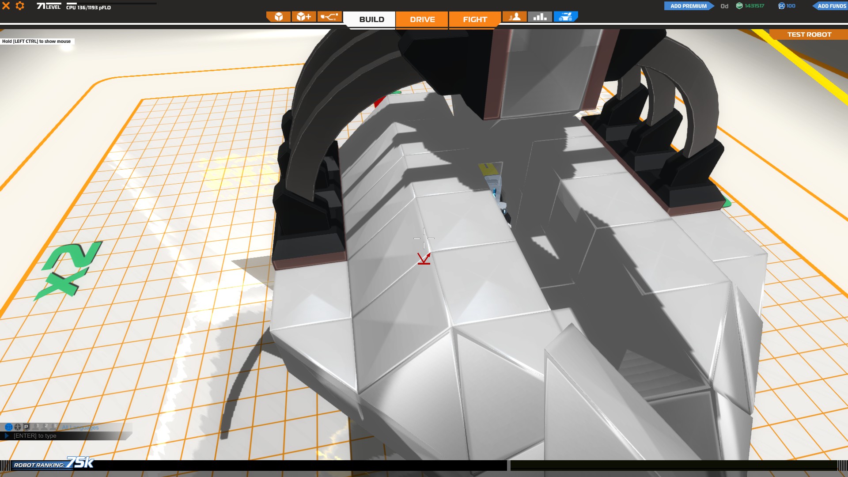Toggle the global chat globe channel
Viewport: 848px width, 477px height.
point(8,427)
